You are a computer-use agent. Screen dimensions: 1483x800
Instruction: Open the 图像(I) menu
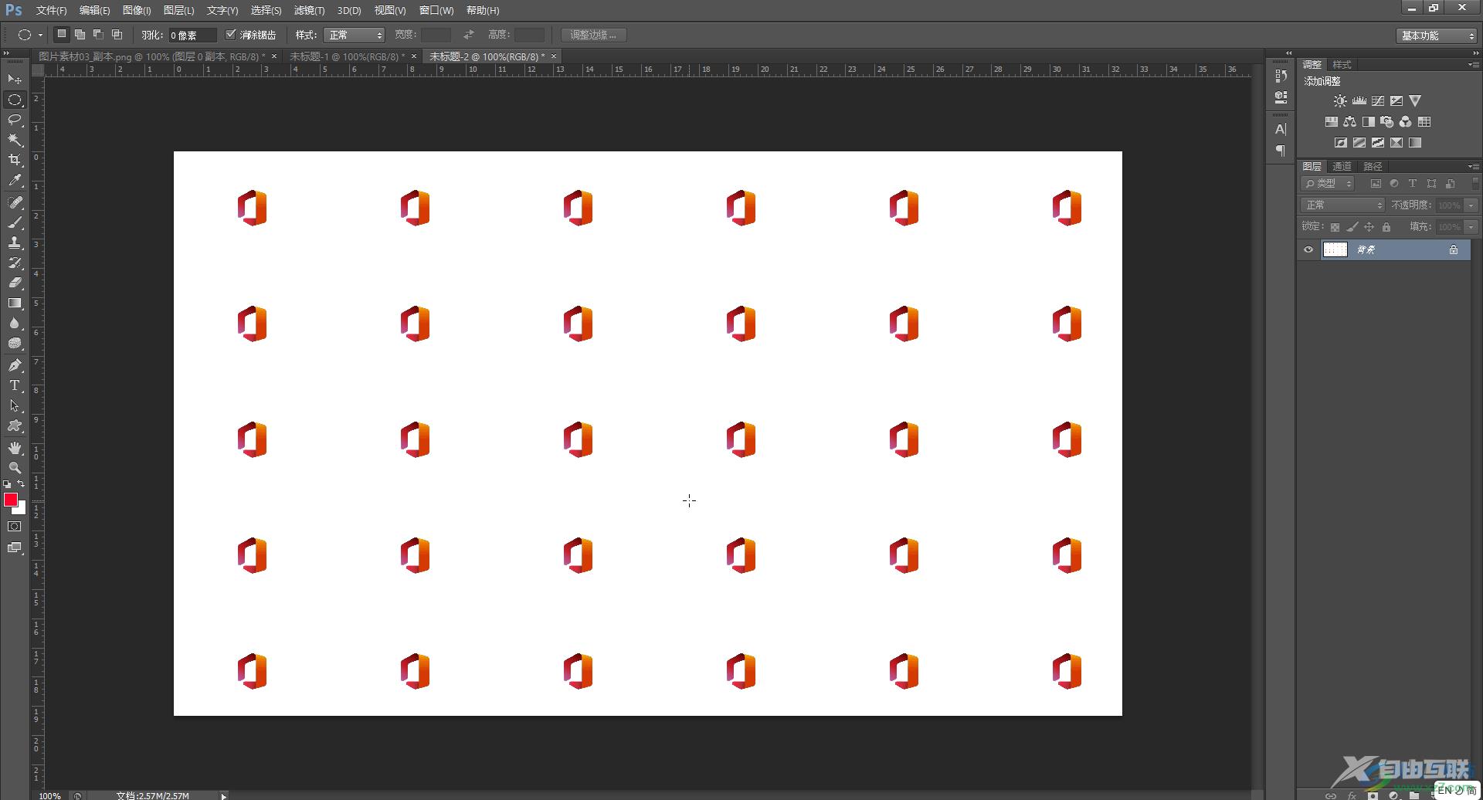137,10
